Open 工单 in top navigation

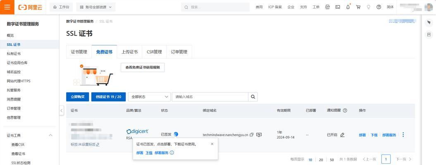point(316,7)
